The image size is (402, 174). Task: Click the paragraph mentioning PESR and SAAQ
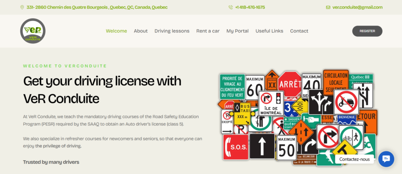pos(111,121)
